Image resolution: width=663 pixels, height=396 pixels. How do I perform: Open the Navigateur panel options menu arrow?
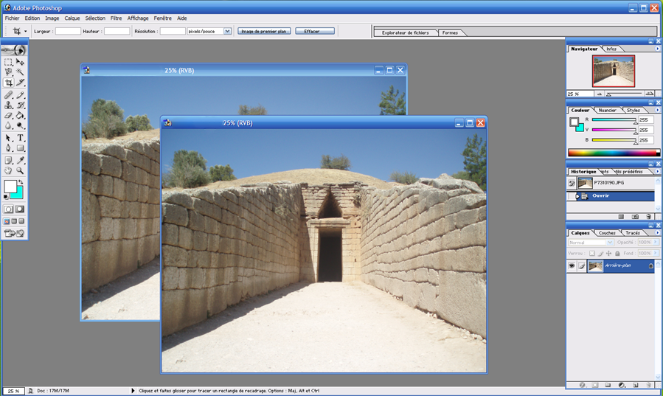click(657, 49)
